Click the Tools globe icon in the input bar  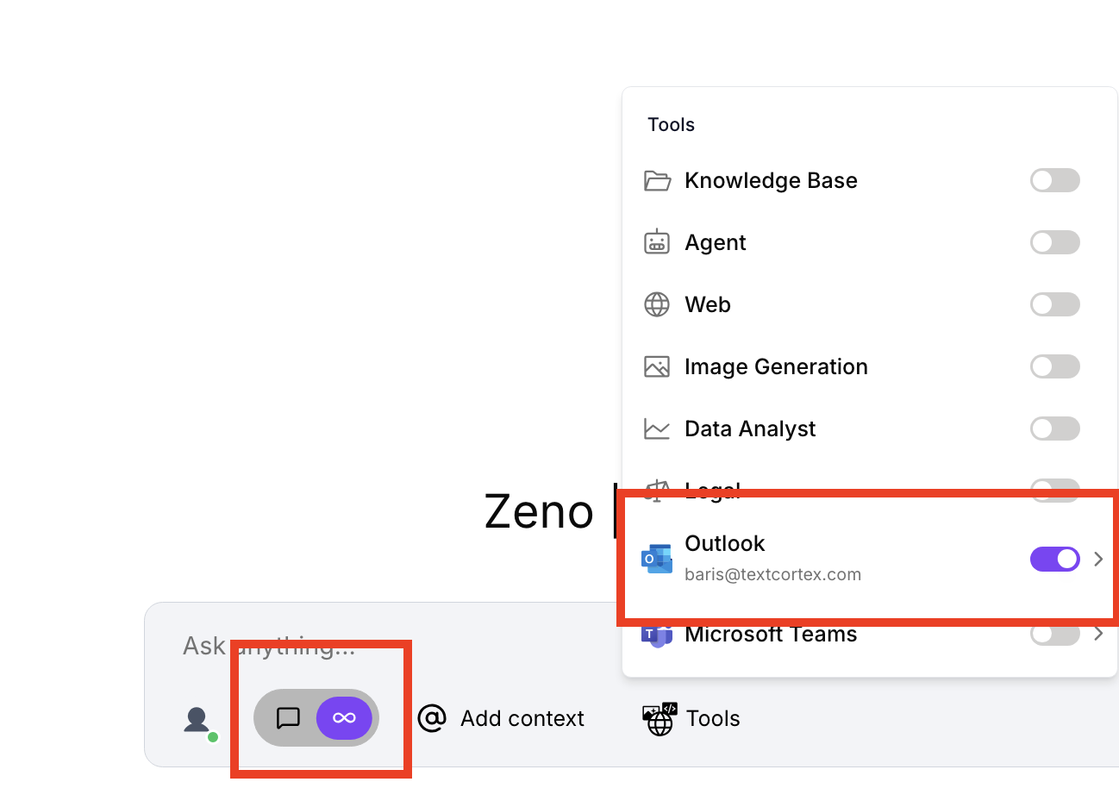click(660, 719)
